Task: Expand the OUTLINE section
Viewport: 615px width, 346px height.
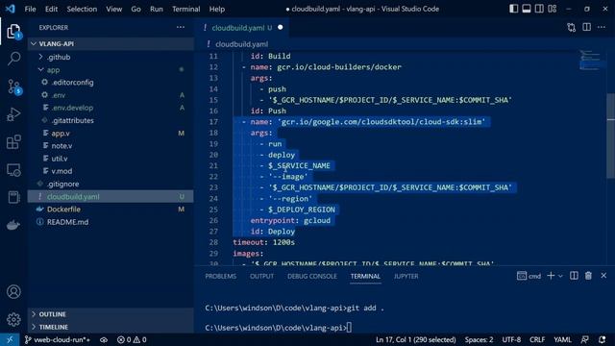Action: click(111, 314)
